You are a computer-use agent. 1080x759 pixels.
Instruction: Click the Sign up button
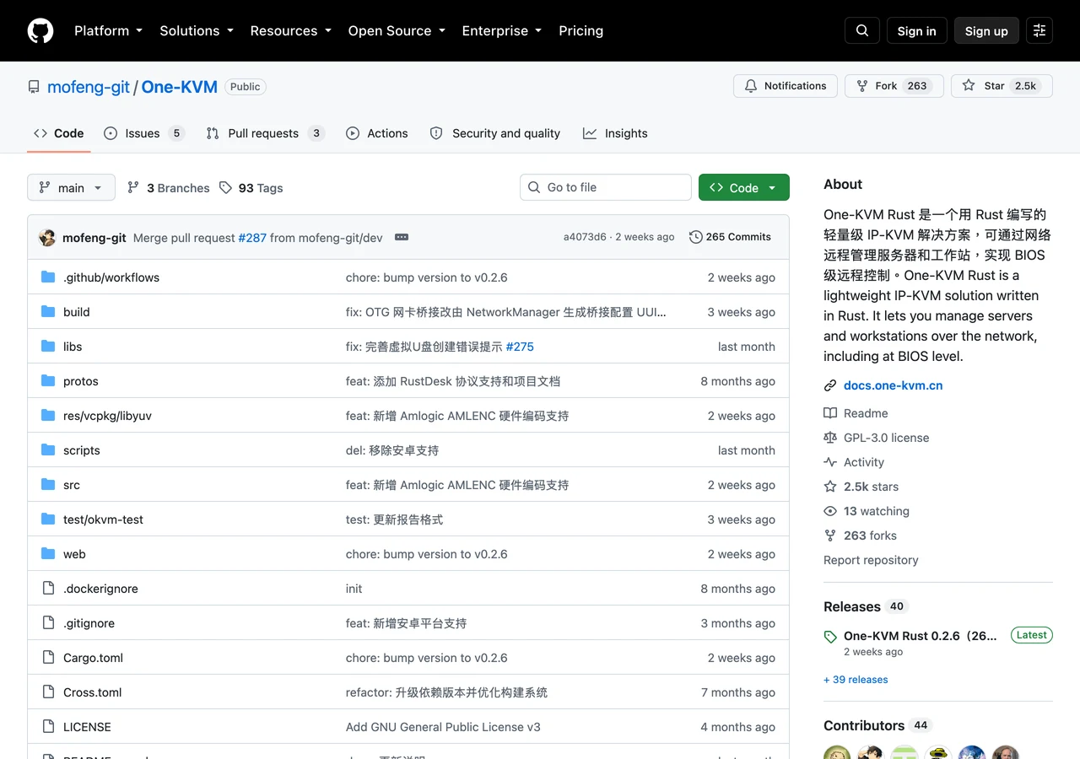click(x=986, y=30)
